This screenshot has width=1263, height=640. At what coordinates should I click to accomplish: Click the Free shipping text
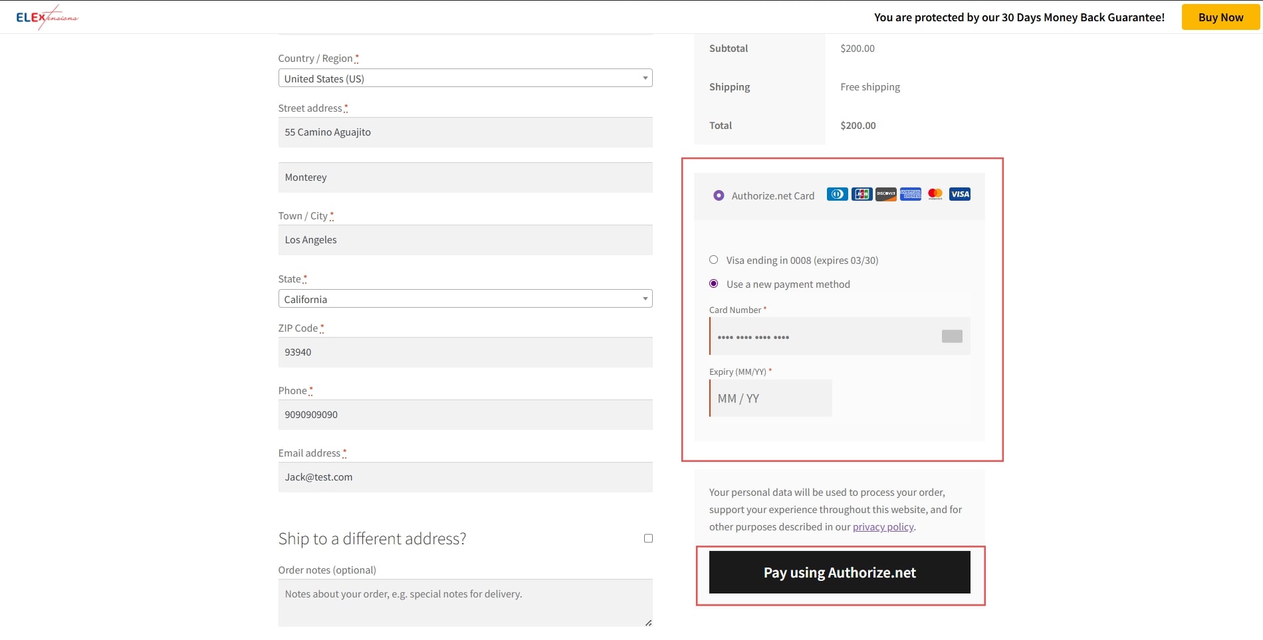click(x=870, y=87)
